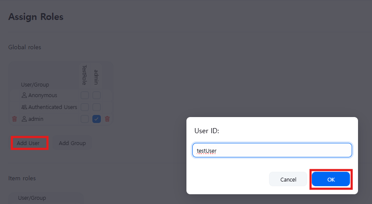This screenshot has width=372, height=204.
Task: Select the Anonymous row label
Action: click(x=43, y=95)
